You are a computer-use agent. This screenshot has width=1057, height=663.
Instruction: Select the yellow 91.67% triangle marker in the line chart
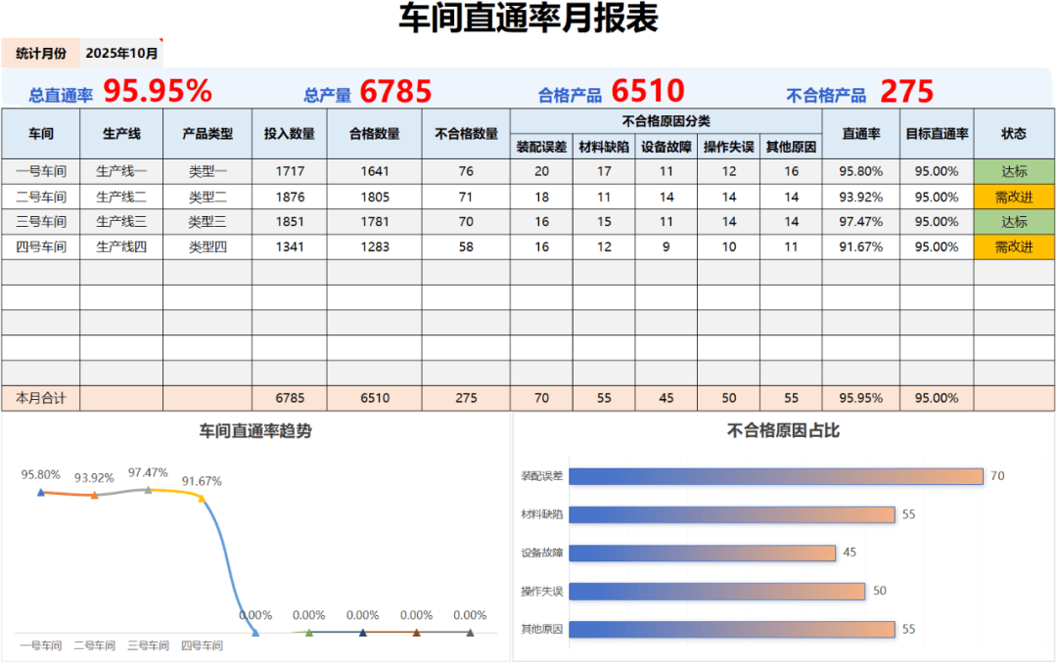(x=202, y=498)
